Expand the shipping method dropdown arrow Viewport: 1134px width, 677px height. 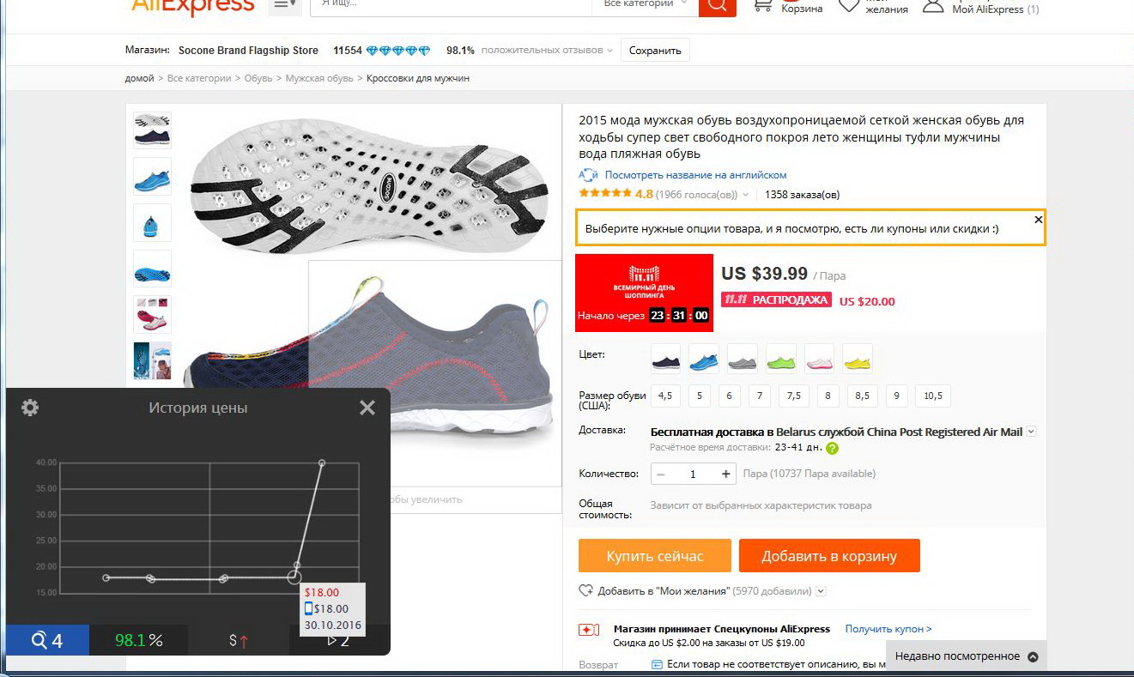(1031, 432)
